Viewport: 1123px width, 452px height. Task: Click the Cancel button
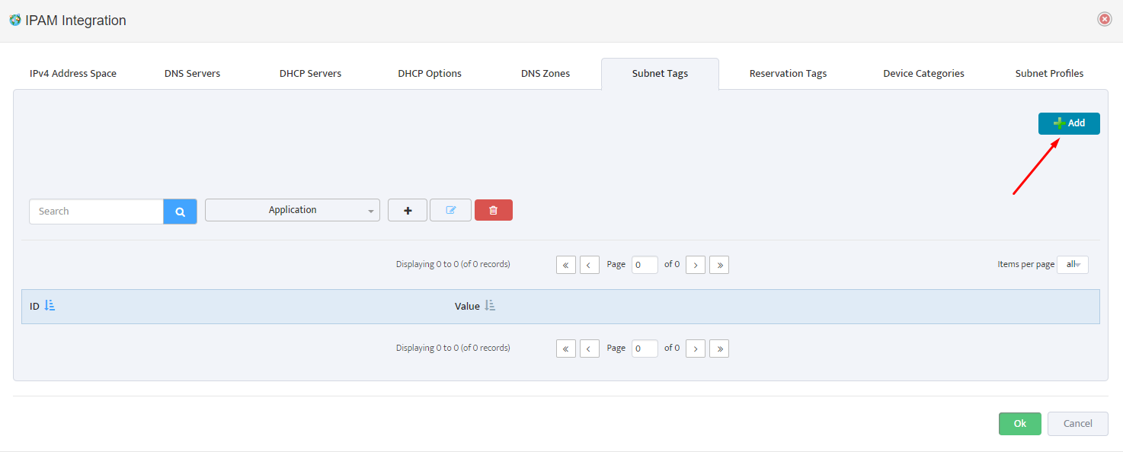(x=1077, y=424)
